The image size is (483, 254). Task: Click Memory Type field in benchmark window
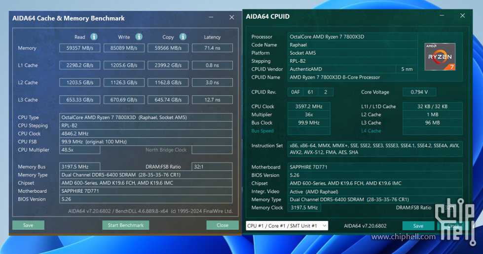(146, 174)
